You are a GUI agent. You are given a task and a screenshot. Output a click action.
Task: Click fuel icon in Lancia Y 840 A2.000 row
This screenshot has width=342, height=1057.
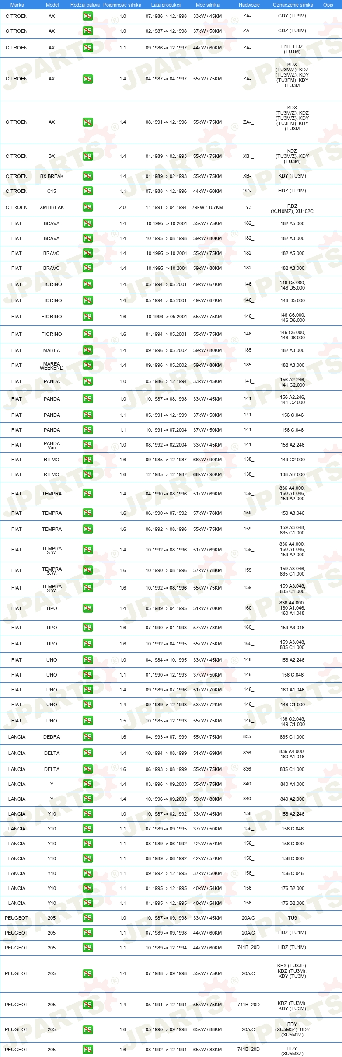point(87,799)
